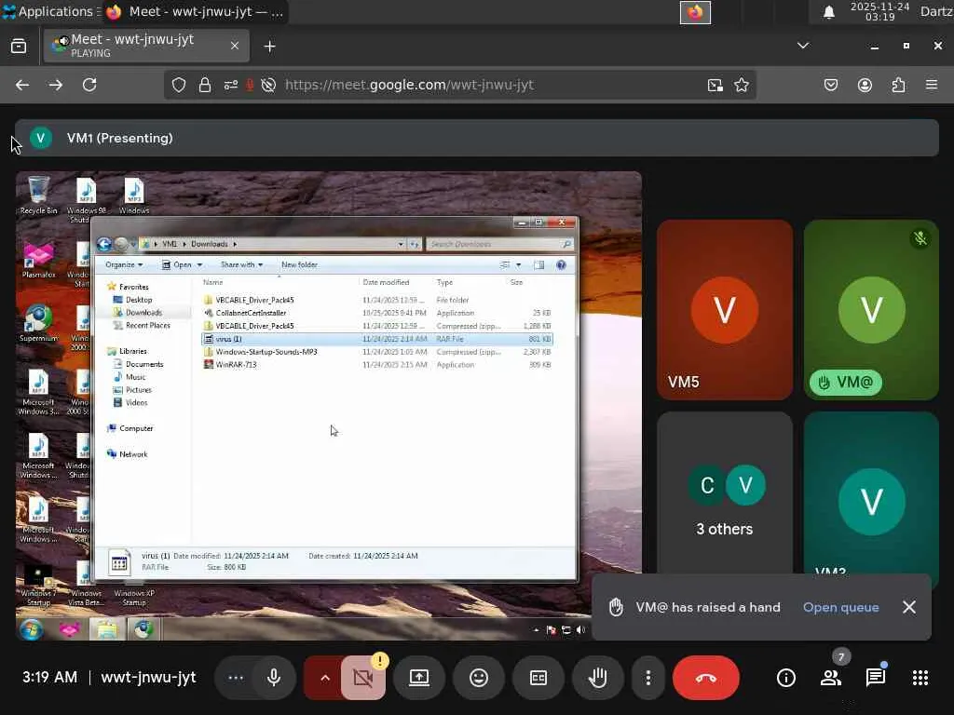This screenshot has height=715, width=954.
Task: Click the microphone permission indicator
Action: 250,85
